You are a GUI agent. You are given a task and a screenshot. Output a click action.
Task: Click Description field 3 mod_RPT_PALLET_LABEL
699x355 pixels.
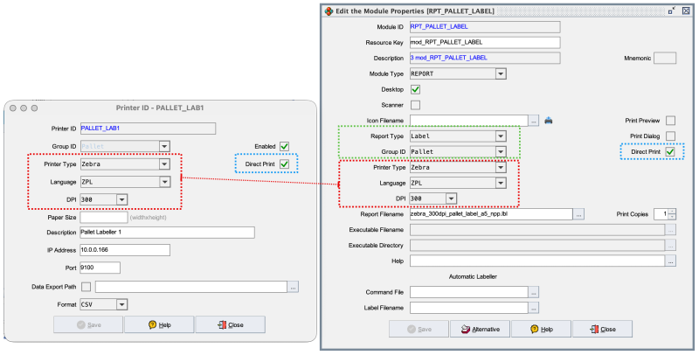(x=485, y=58)
